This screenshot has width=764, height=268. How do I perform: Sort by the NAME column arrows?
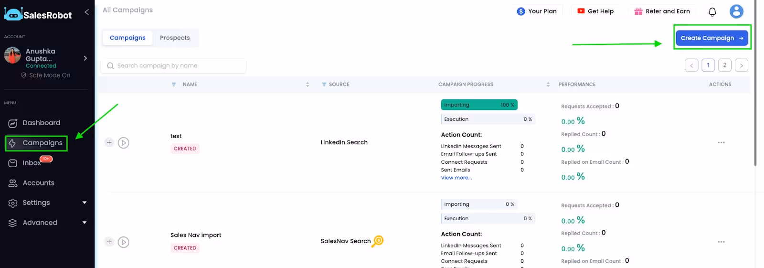[308, 85]
